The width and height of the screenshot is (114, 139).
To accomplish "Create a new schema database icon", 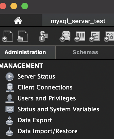I will (65, 36).
